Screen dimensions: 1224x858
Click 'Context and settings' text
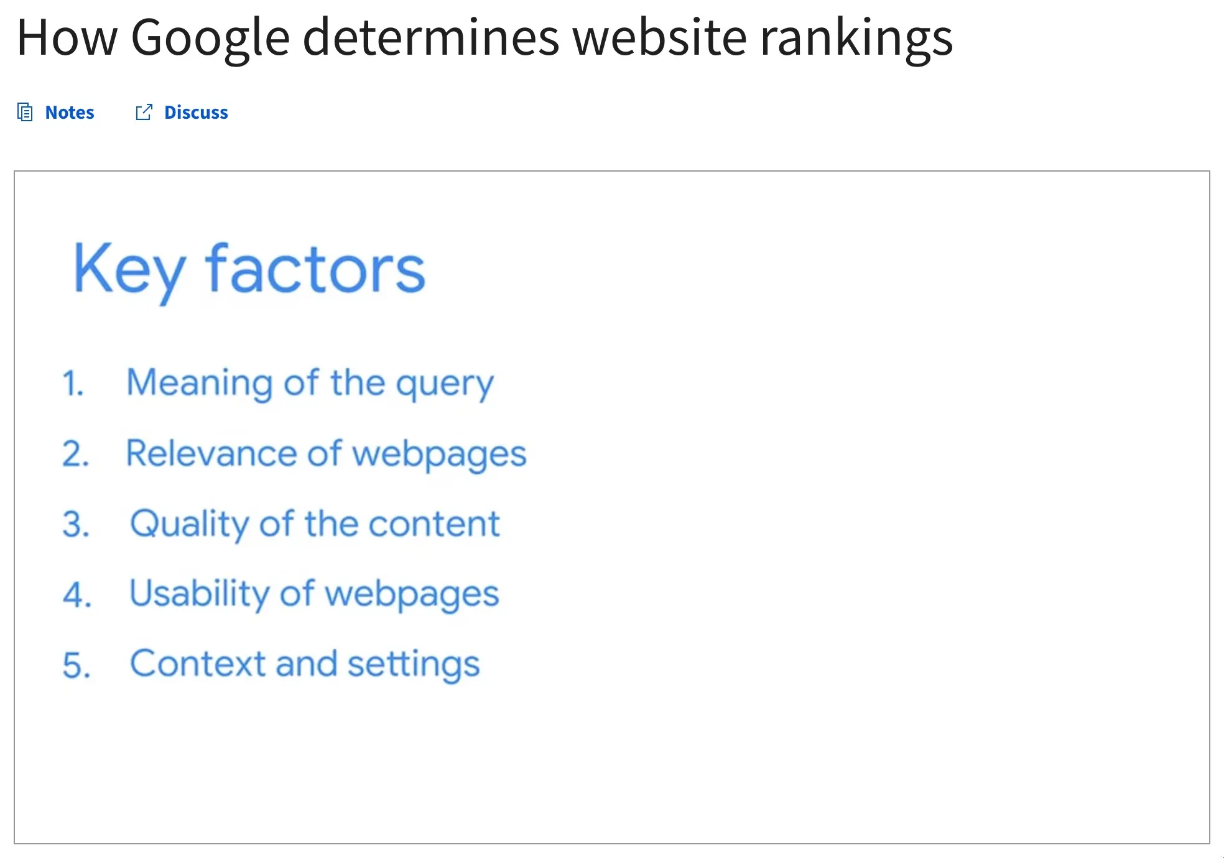pyautogui.click(x=305, y=664)
